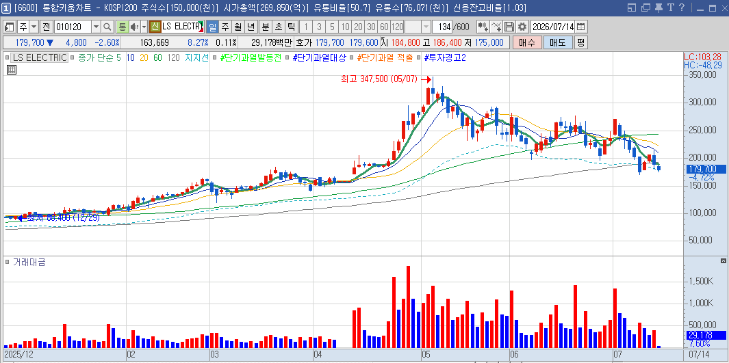Select the 3 interval button
The image size is (729, 363).
click(x=319, y=27)
